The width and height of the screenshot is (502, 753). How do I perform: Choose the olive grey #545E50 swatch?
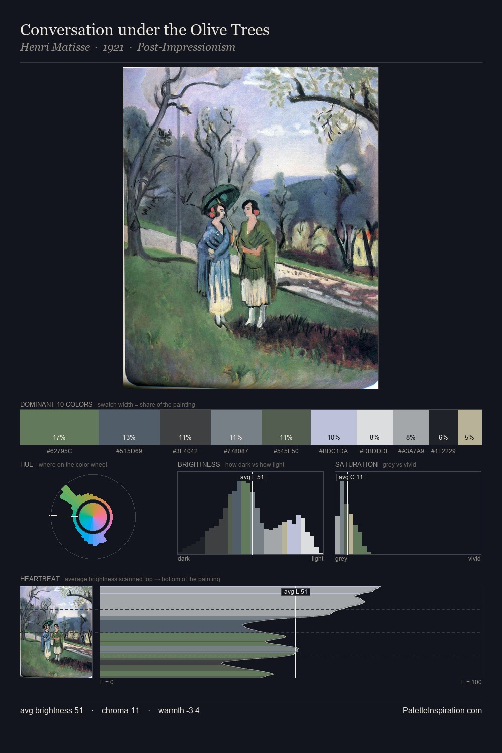pos(286,427)
